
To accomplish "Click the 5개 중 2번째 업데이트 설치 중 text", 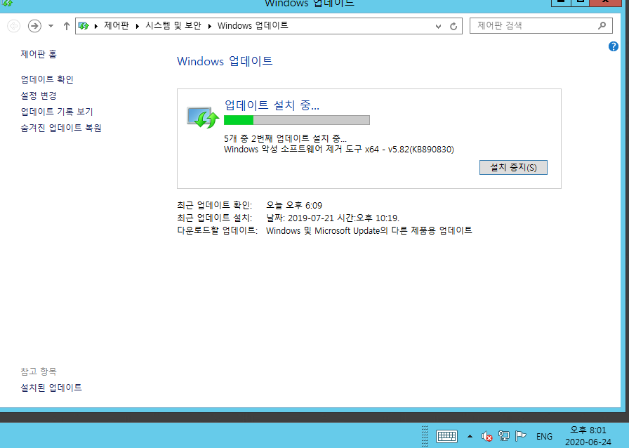I will pos(285,138).
